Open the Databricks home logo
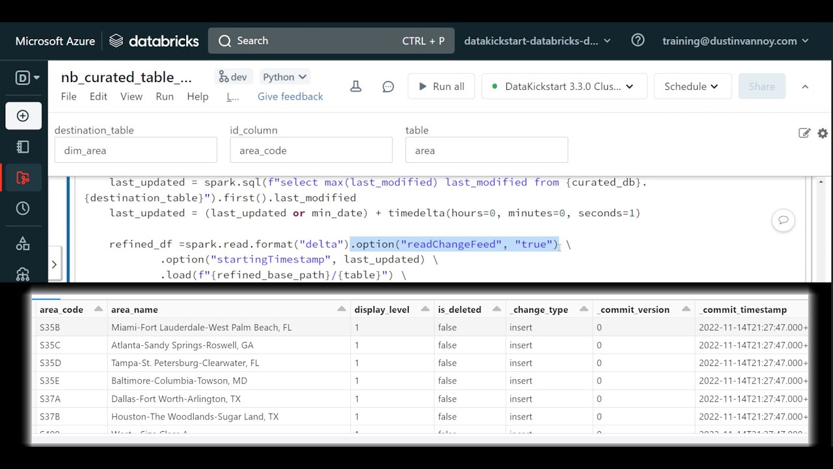The image size is (833, 469). (x=154, y=41)
